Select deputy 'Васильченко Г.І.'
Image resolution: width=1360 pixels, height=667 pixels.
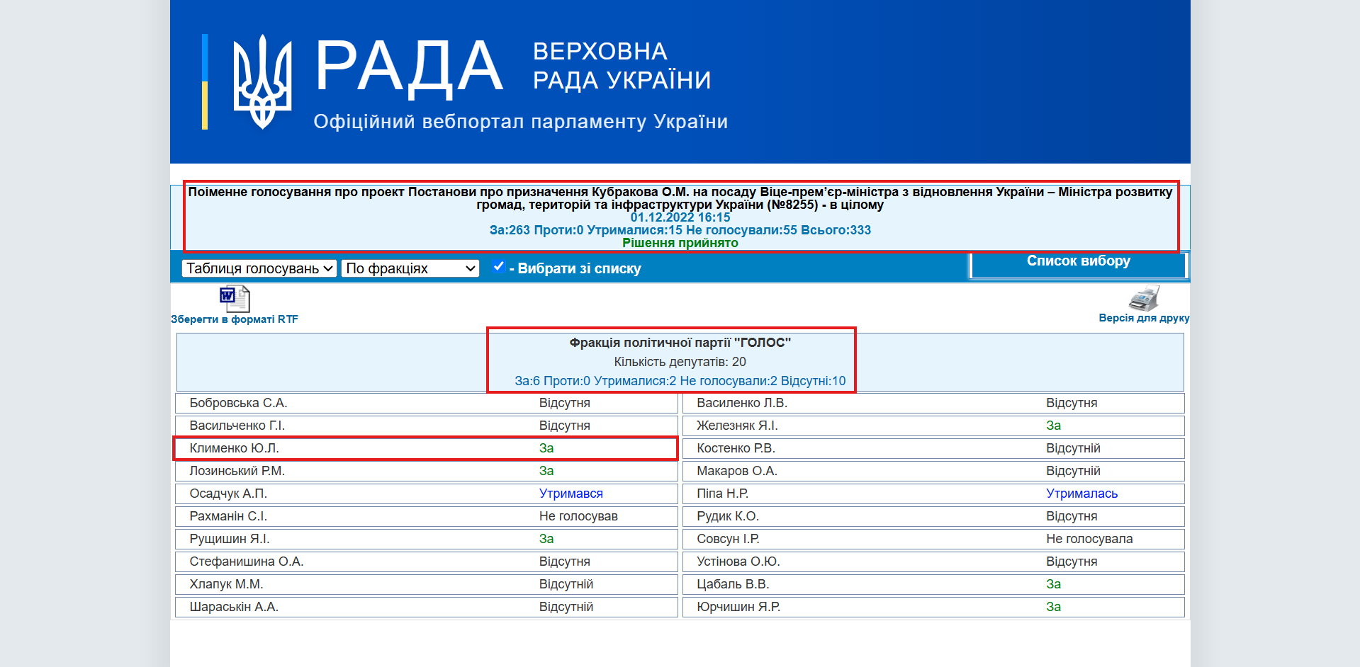pos(237,426)
